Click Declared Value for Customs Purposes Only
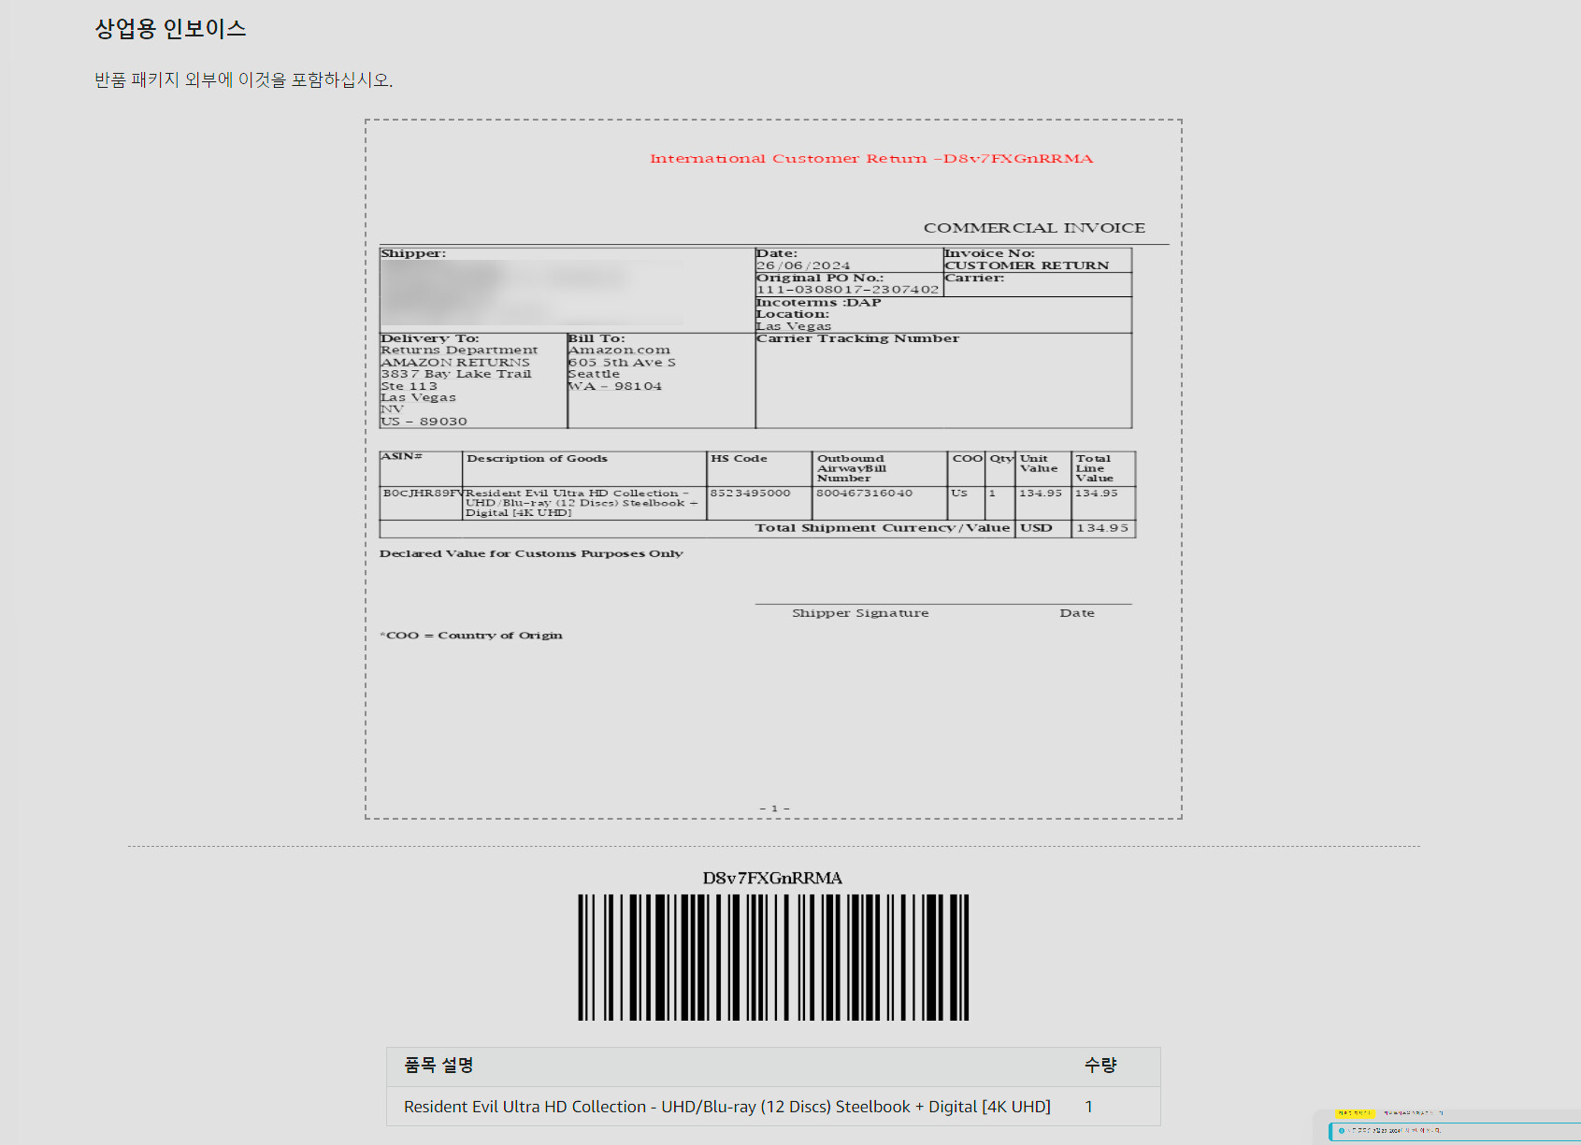 pos(531,553)
